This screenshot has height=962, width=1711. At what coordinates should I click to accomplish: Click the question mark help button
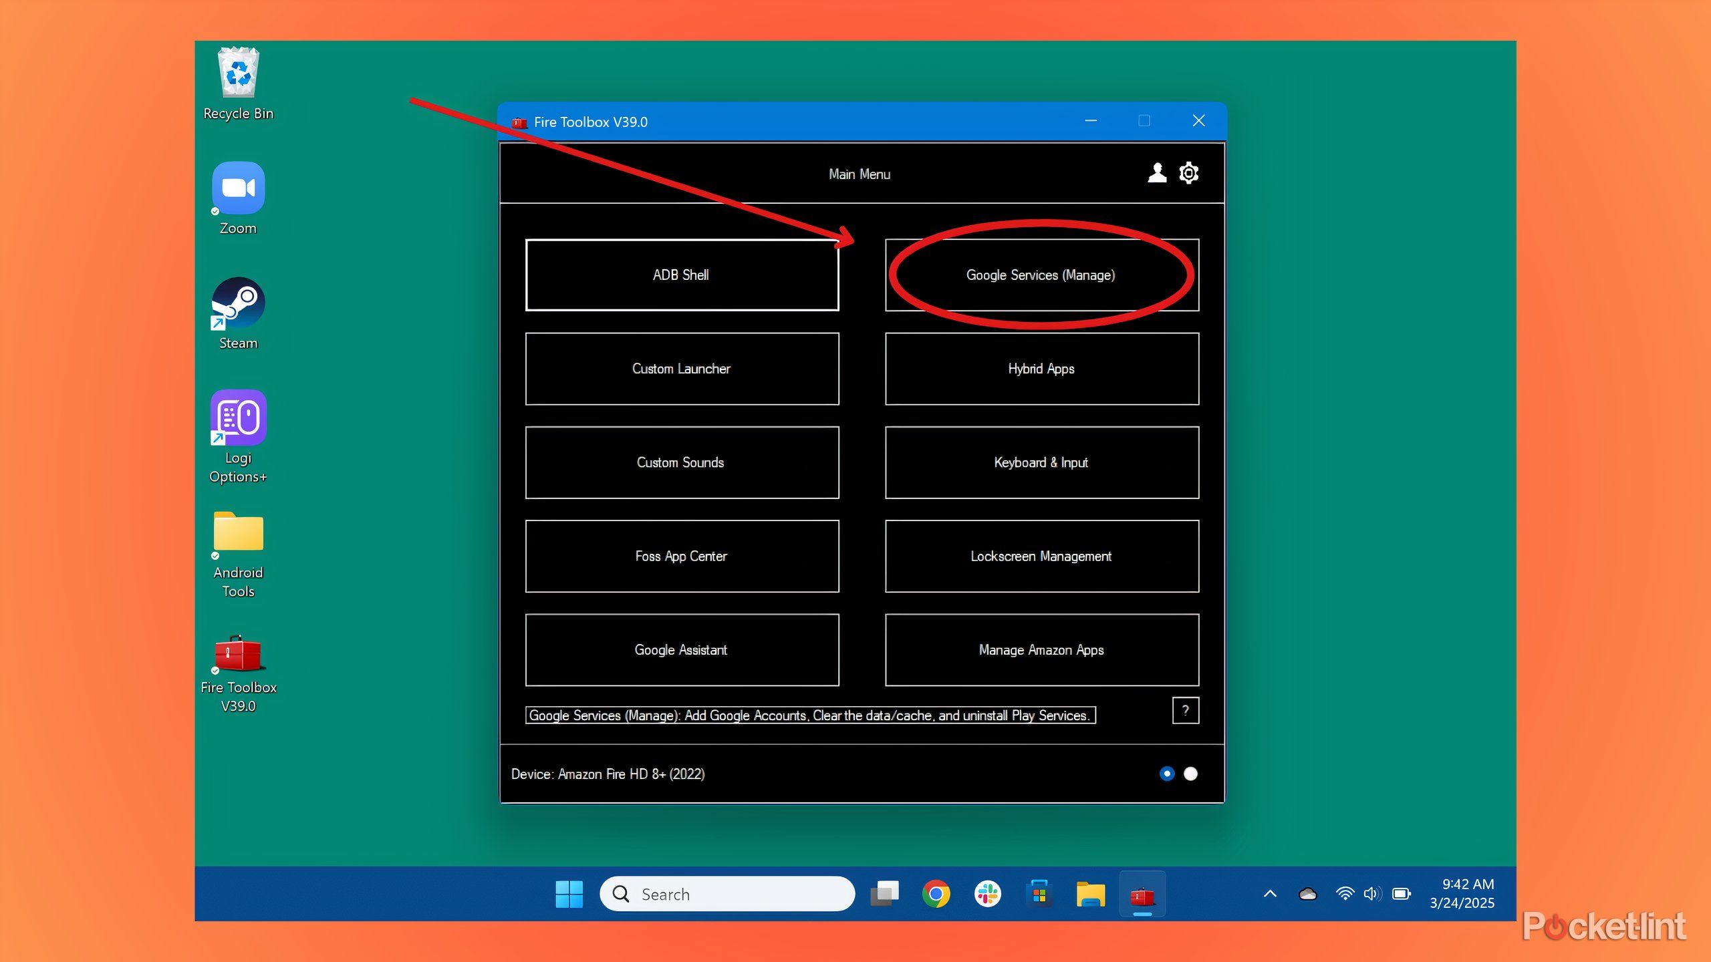point(1185,710)
